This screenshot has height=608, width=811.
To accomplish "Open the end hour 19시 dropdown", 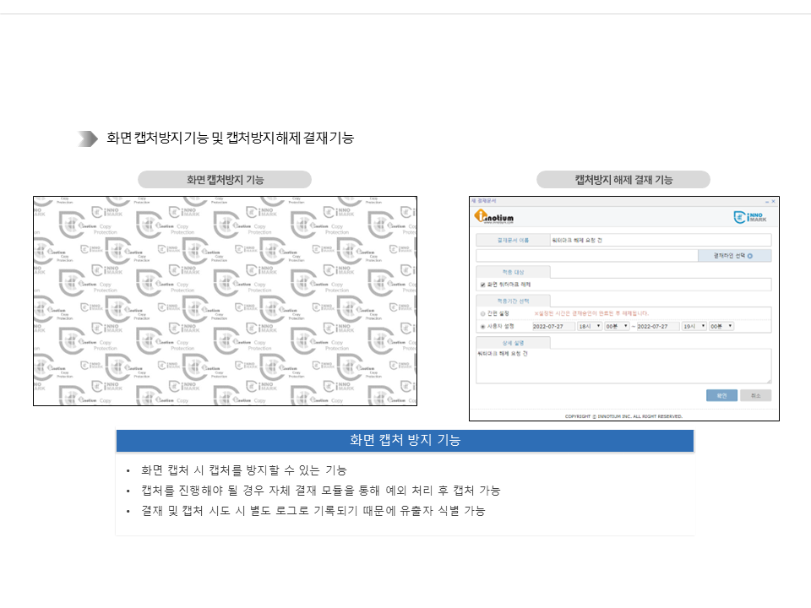I will [694, 326].
